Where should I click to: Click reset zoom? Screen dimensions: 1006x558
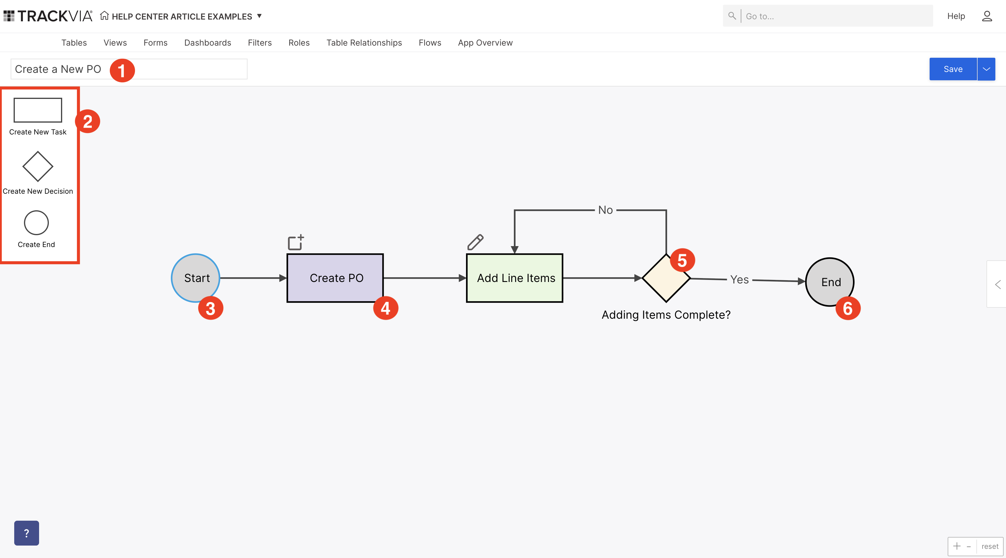[x=990, y=546]
